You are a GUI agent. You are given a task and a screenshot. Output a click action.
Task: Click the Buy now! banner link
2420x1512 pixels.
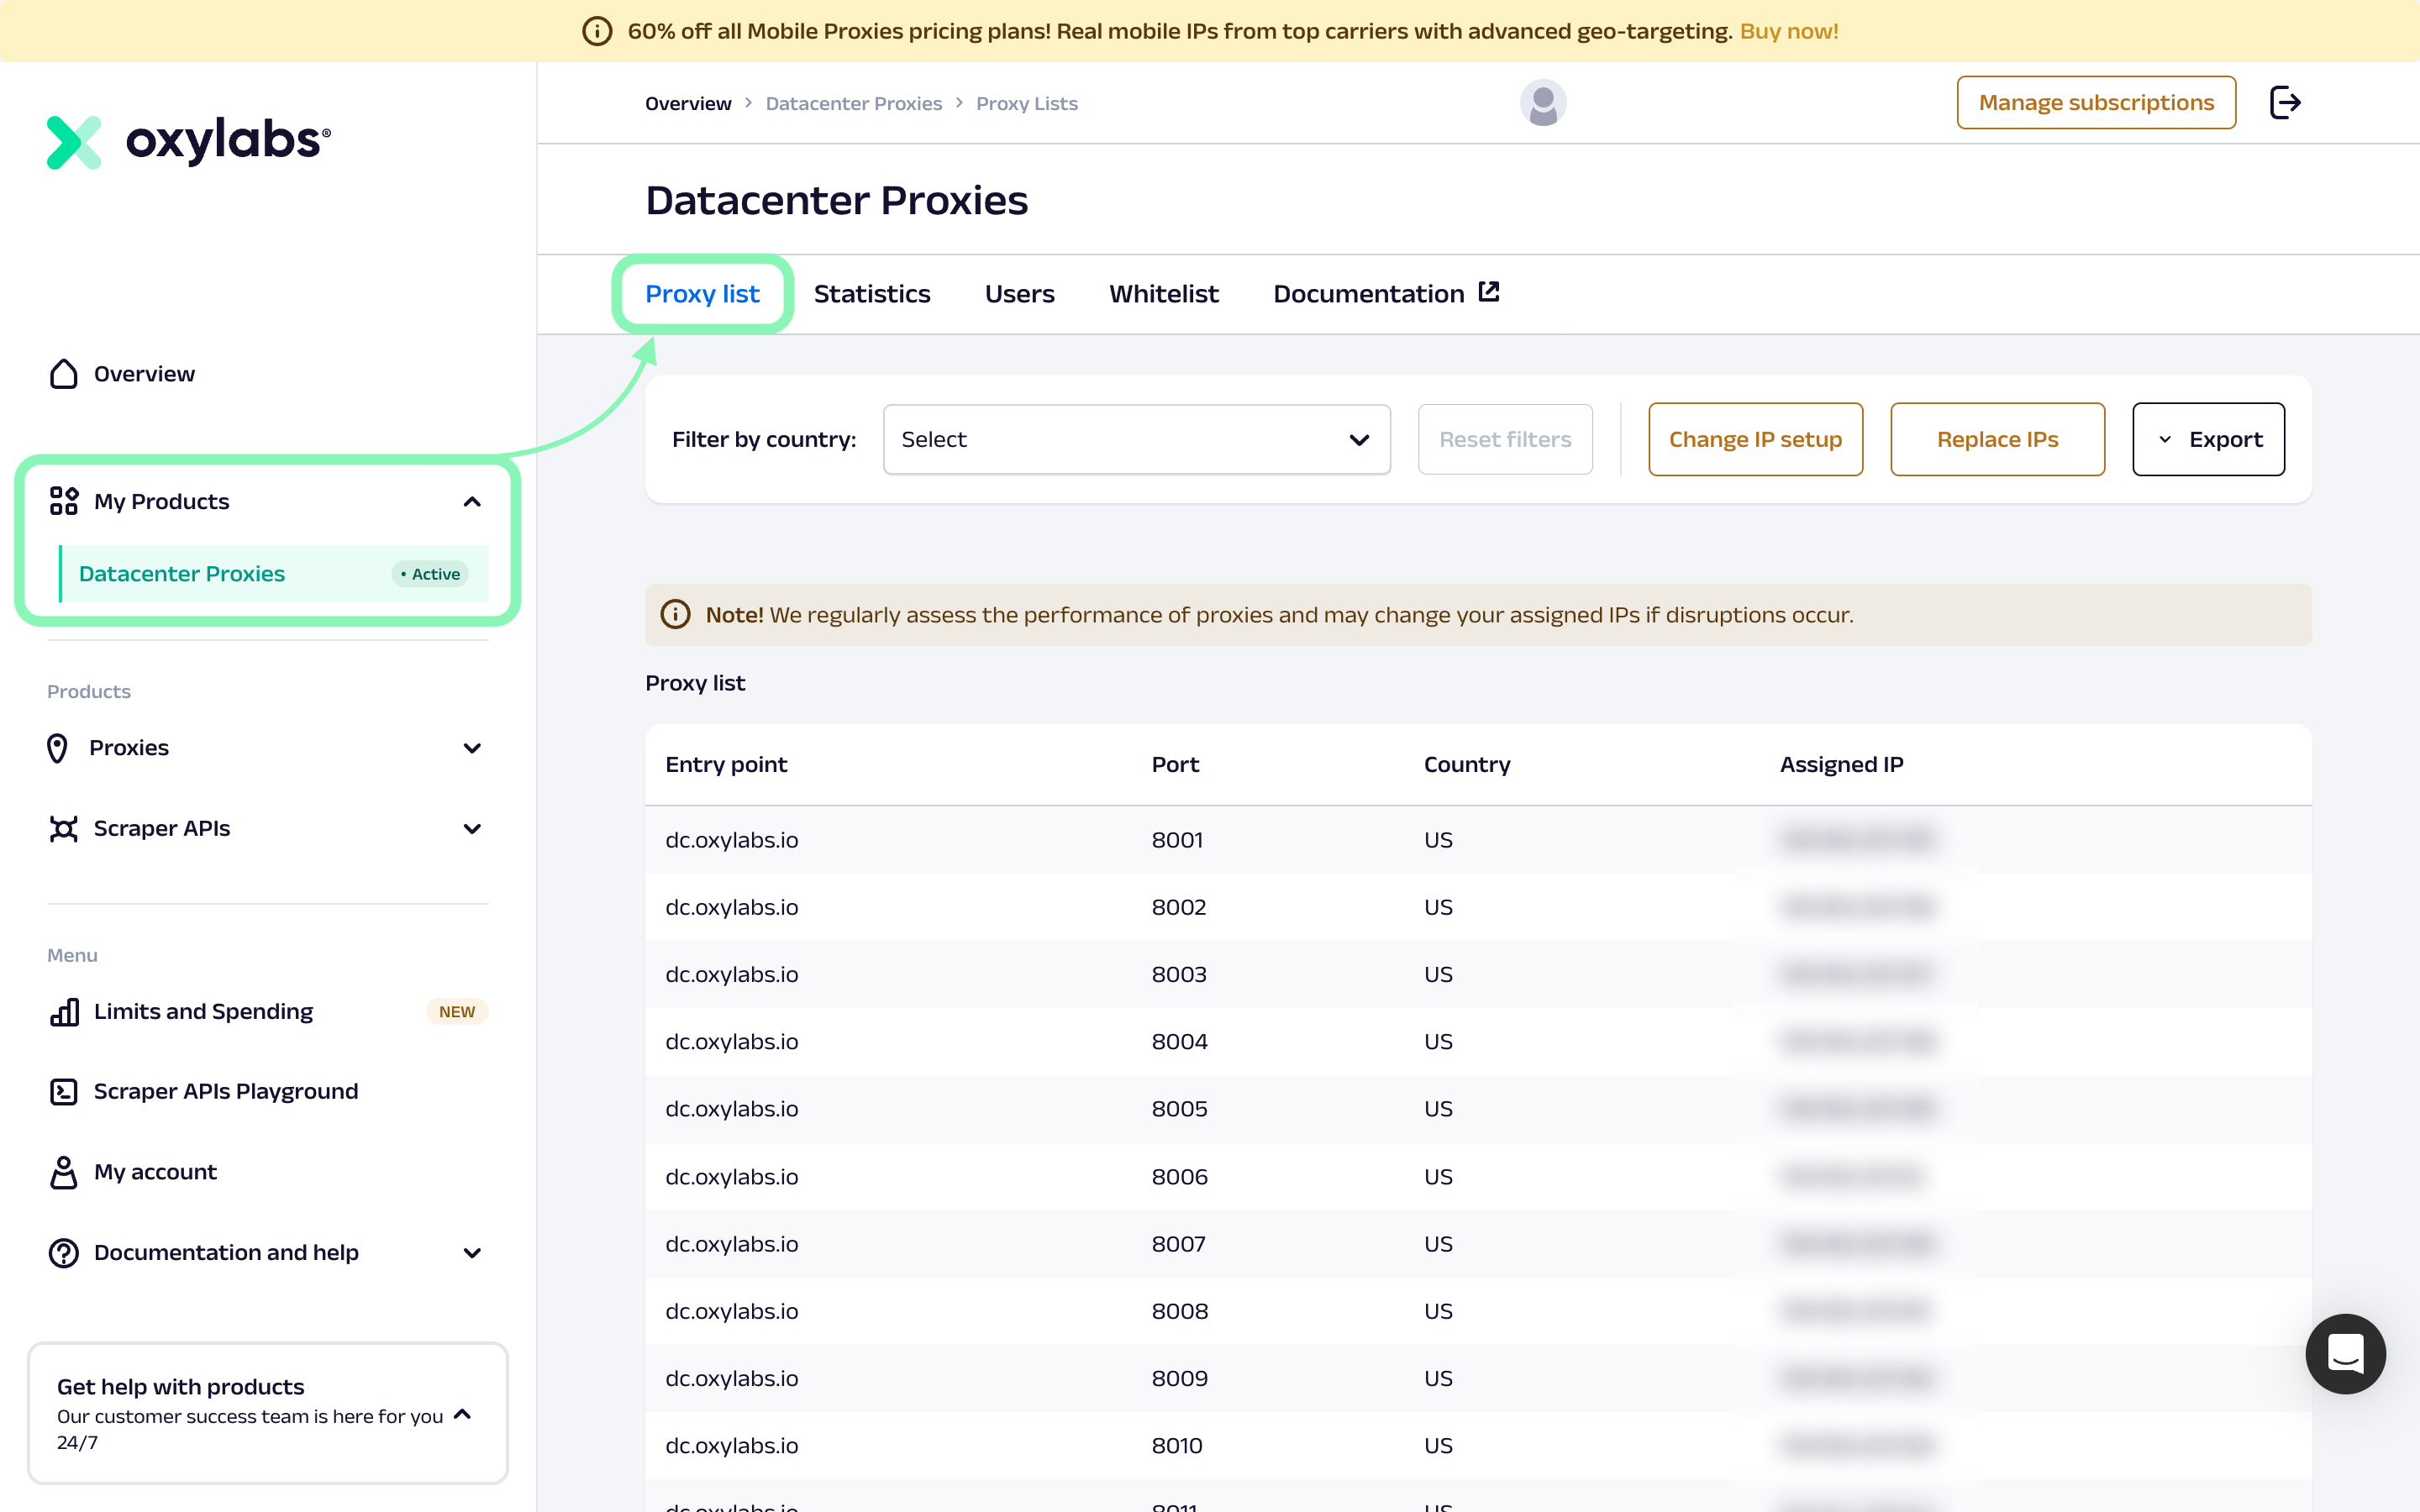[1788, 31]
